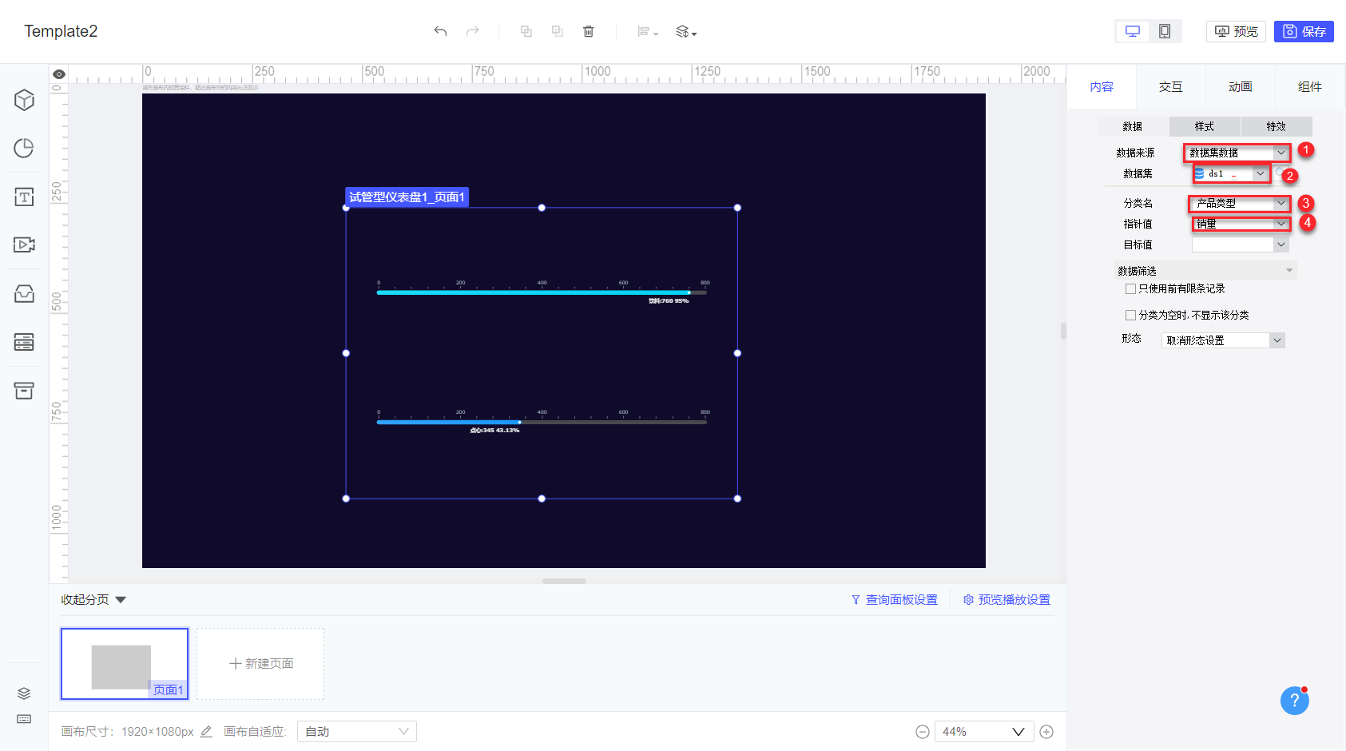Switch to the 交互 tab
The width and height of the screenshot is (1346, 751).
pos(1171,86)
